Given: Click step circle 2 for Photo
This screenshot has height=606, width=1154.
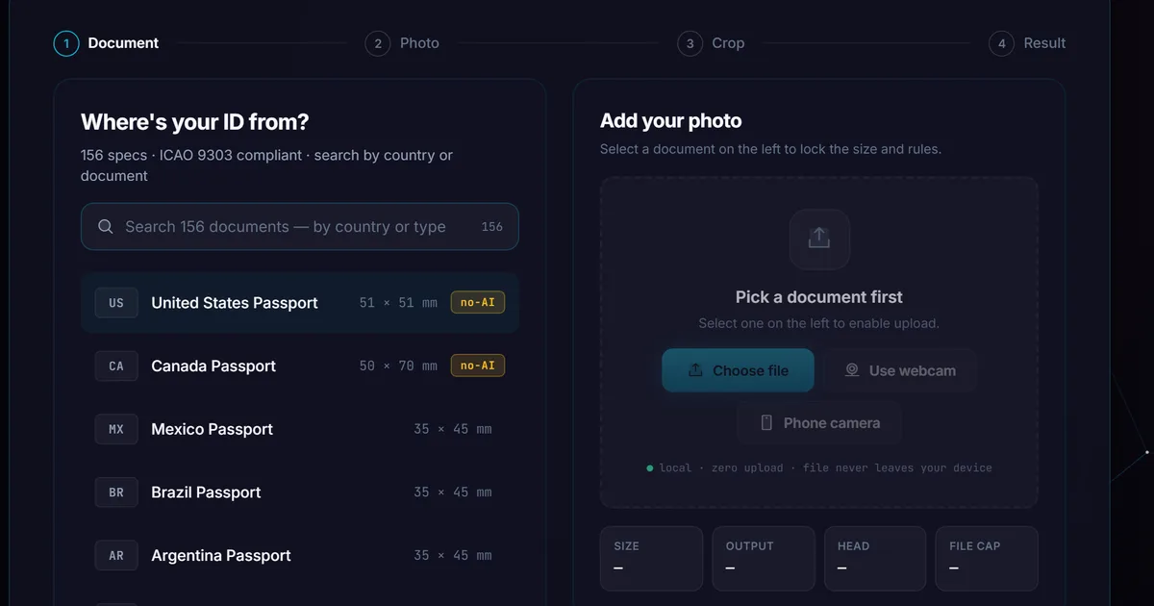Looking at the screenshot, I should click(378, 43).
